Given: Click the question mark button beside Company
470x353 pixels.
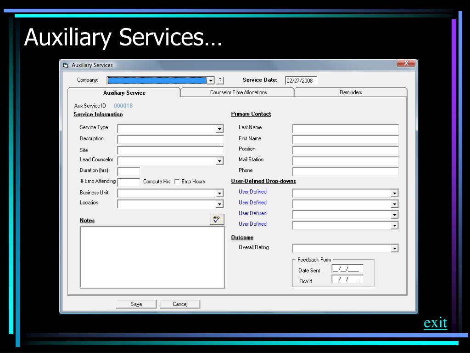Looking at the screenshot, I should pyautogui.click(x=220, y=80).
